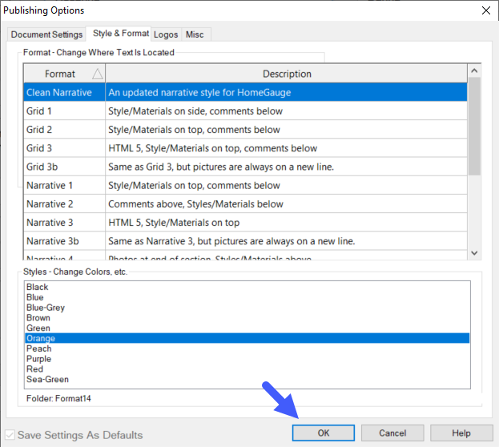Confirm with the OK button
Screen dimensions: 499x447
click(x=323, y=433)
